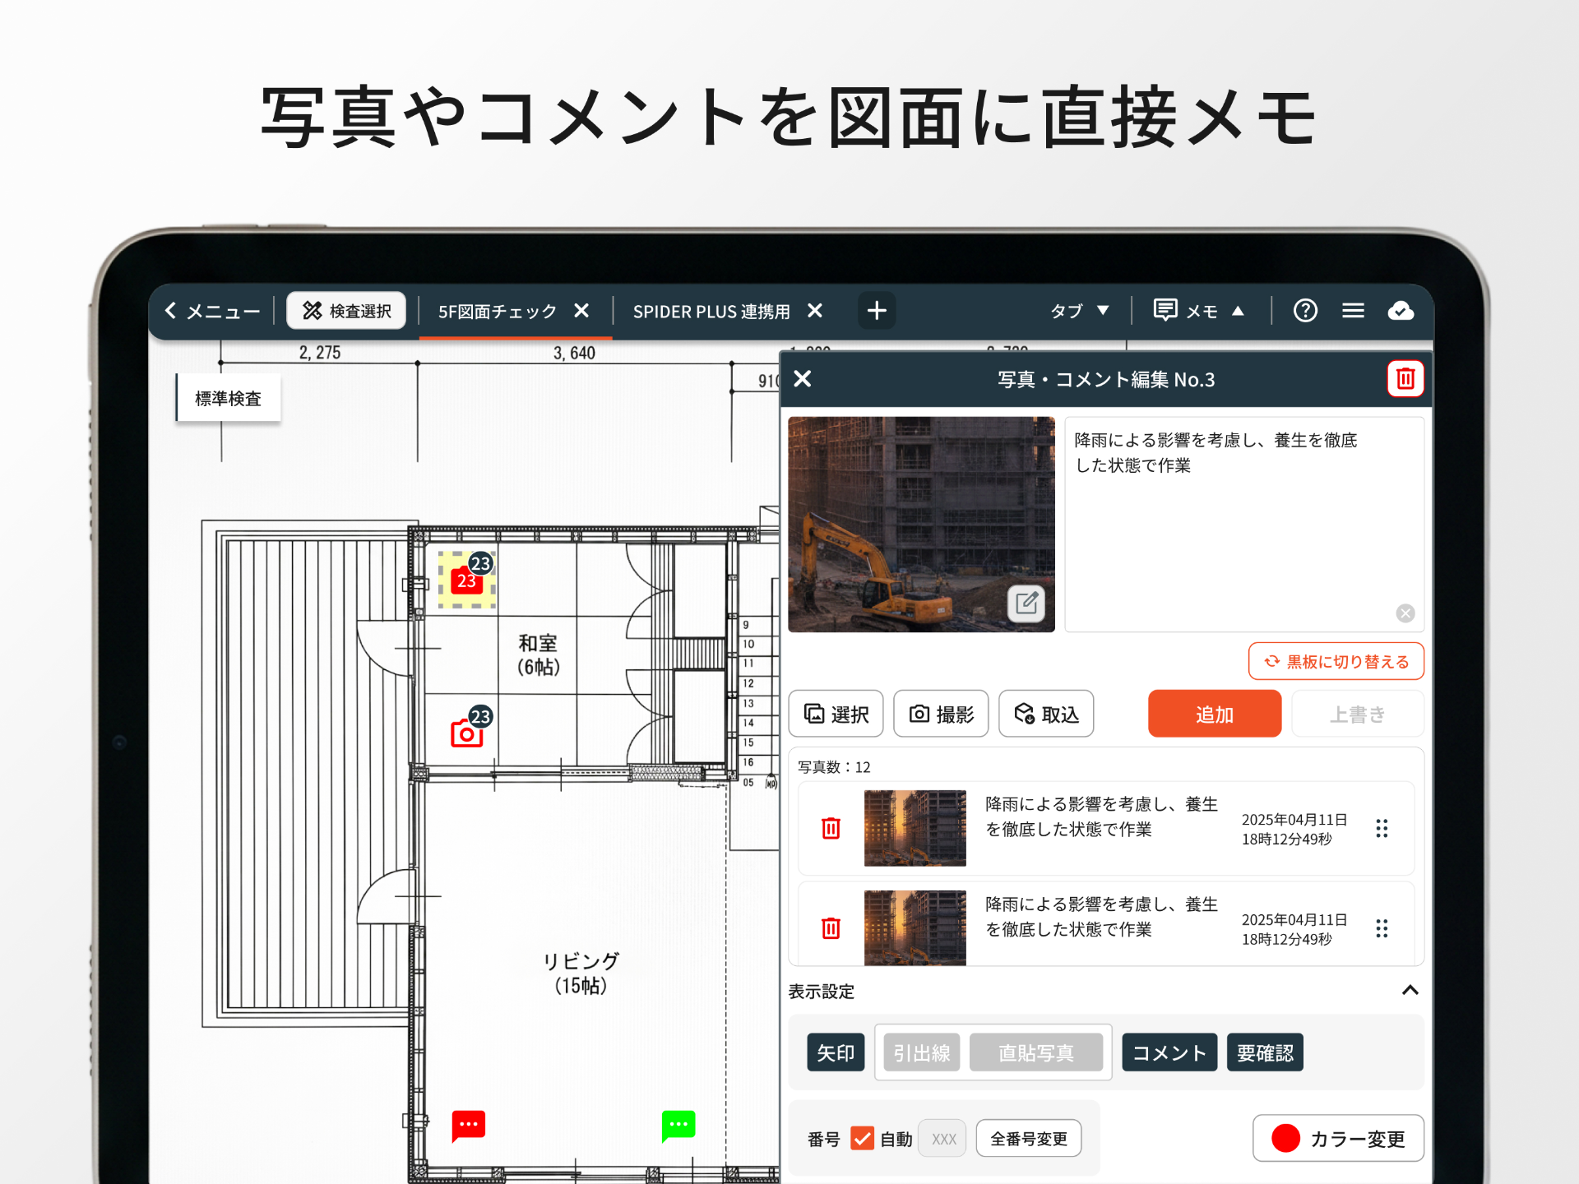1579x1184 pixels.
Task: Click orange 追加 button
Action: click(x=1215, y=714)
